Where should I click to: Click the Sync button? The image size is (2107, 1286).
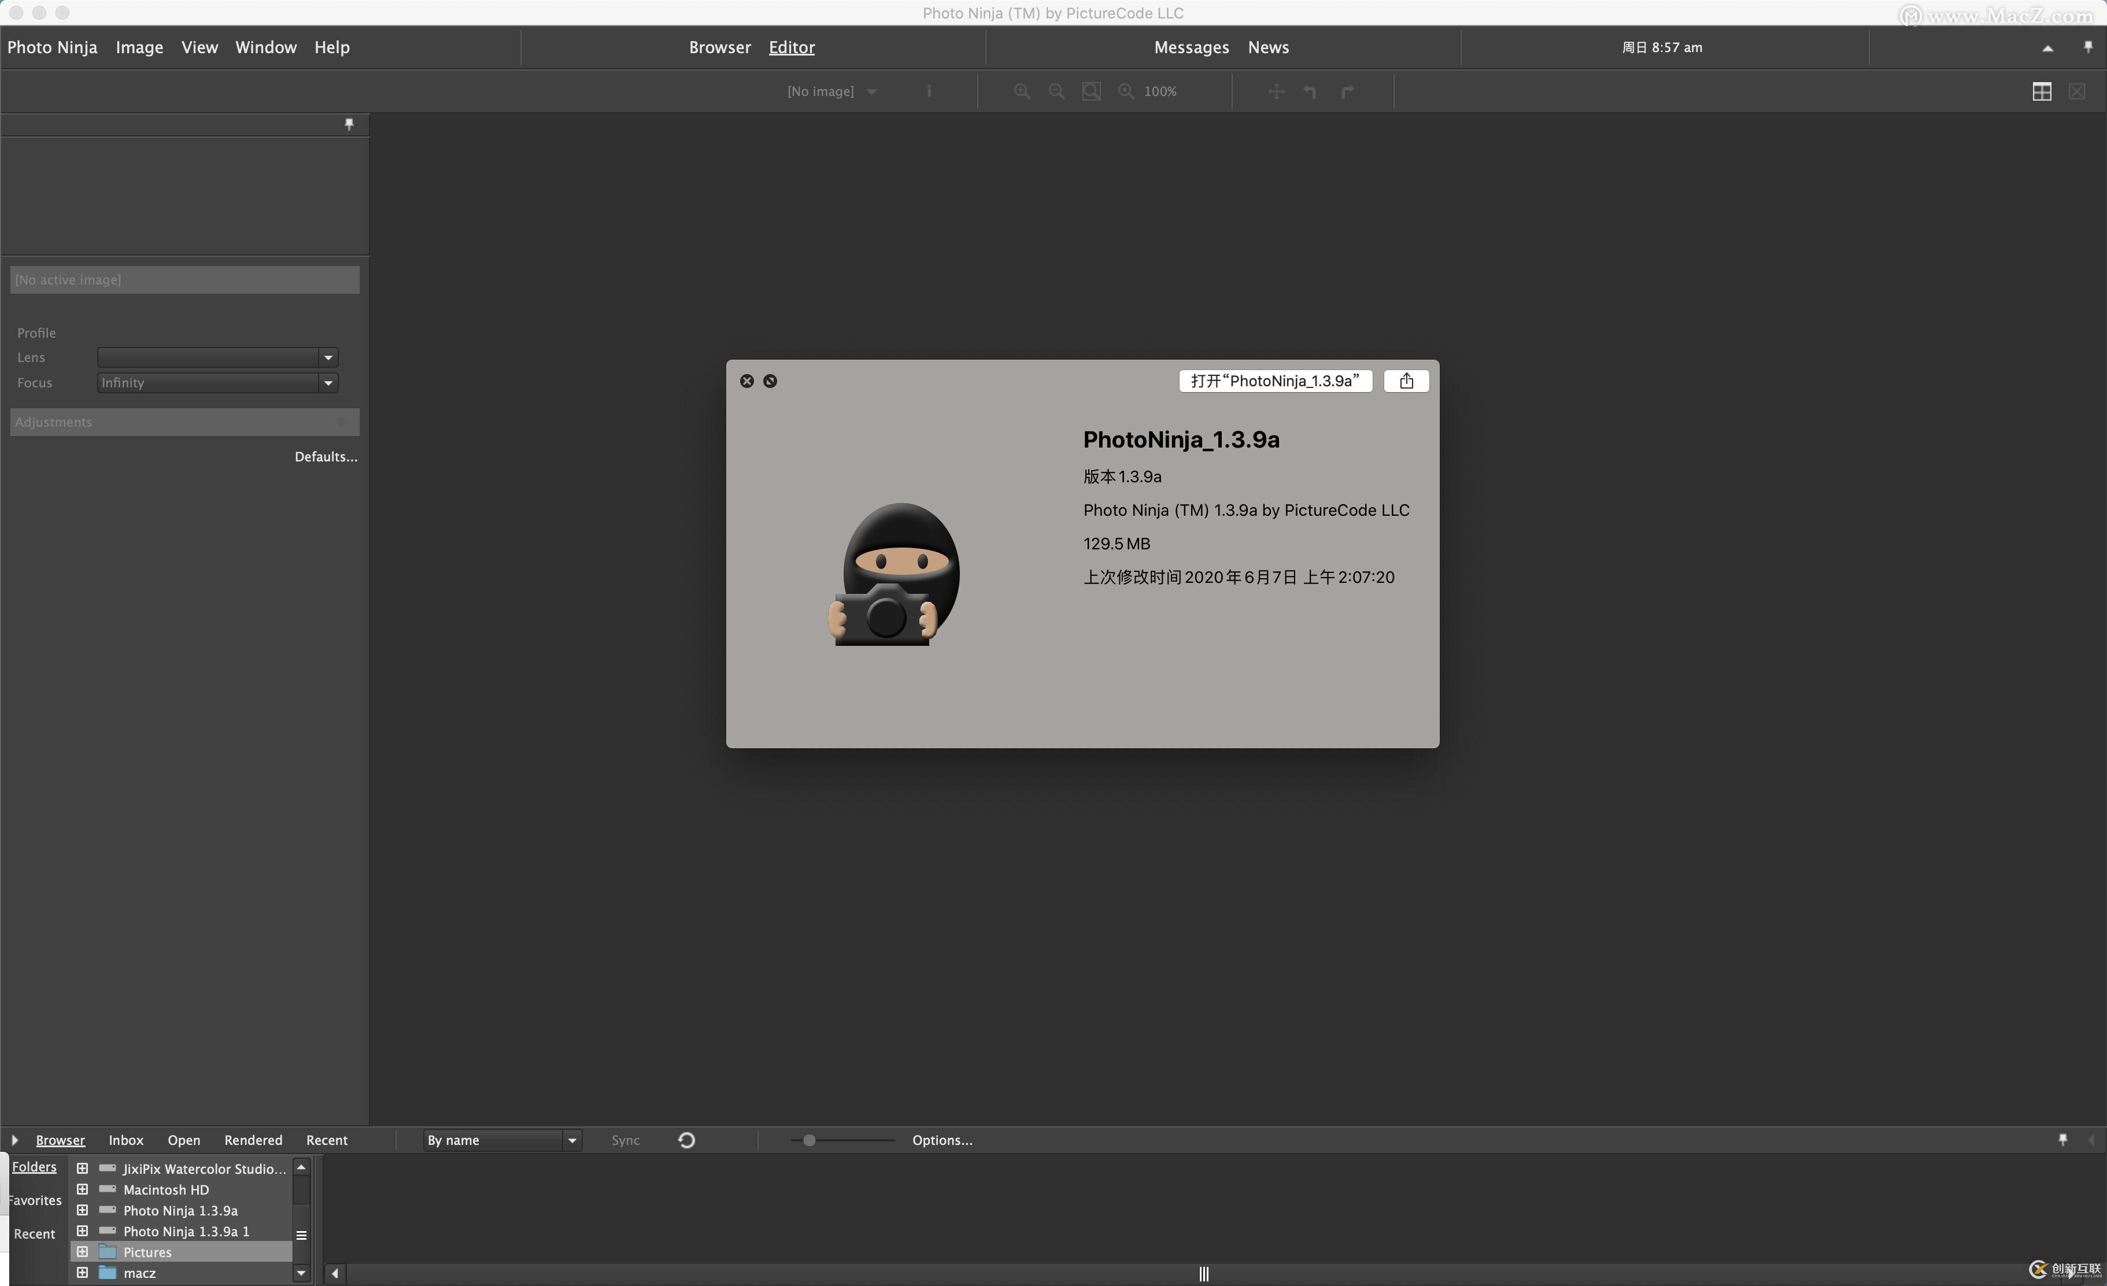625,1140
